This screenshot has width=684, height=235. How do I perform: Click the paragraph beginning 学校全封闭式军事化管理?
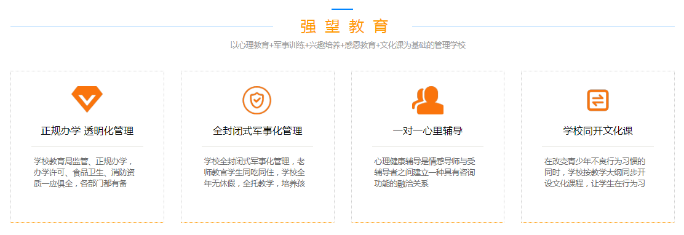(254, 172)
